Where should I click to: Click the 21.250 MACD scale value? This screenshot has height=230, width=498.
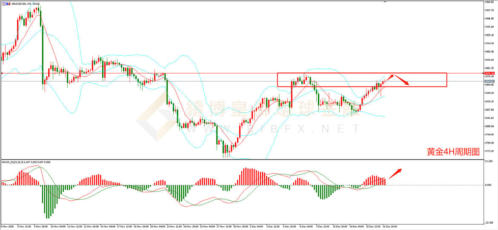tap(489, 162)
